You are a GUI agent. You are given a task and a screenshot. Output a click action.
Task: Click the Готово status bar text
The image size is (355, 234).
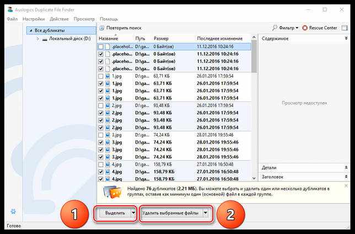[14, 226]
